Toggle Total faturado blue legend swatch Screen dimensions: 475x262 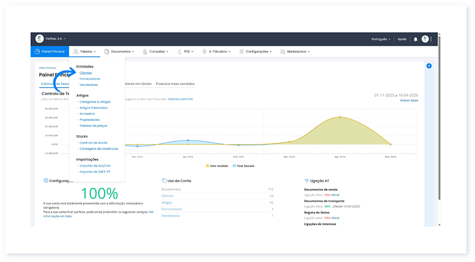click(234, 166)
